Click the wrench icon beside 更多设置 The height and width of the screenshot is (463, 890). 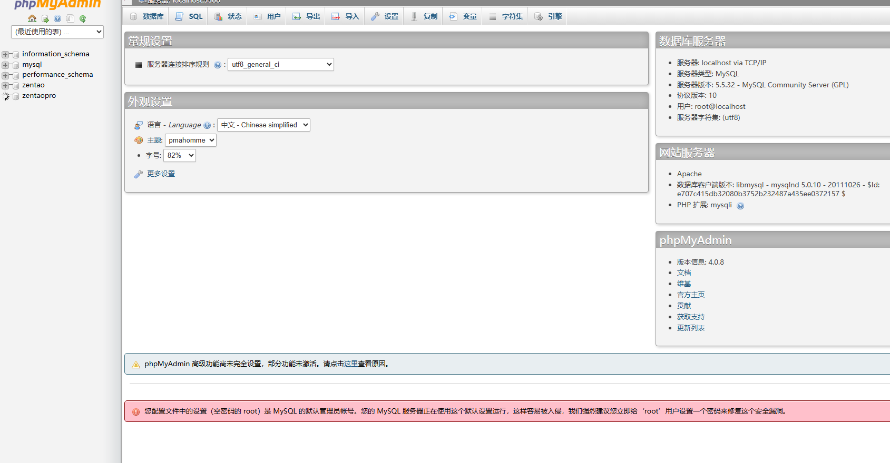point(139,174)
